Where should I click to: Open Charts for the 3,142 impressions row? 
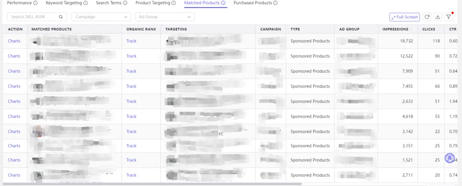click(14, 131)
